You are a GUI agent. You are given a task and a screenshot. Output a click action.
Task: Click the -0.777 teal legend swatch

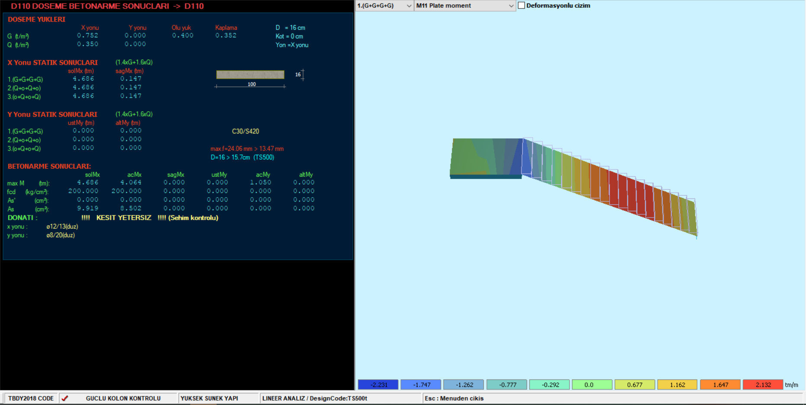[507, 385]
